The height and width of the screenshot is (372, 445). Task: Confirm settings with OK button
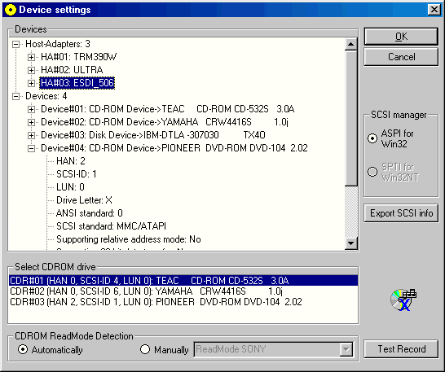(401, 37)
